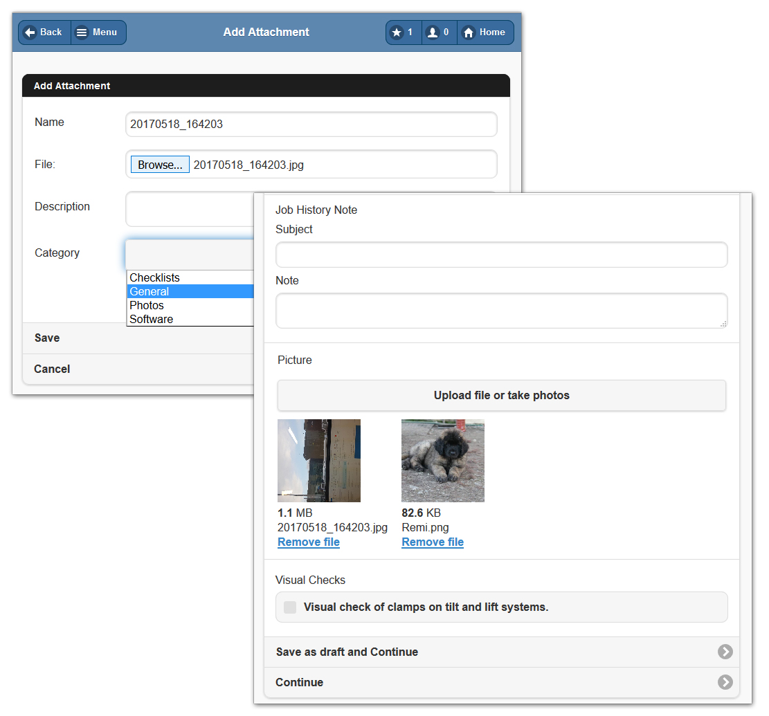This screenshot has width=769, height=716.
Task: Choose Photos in the category list
Action: 147,305
